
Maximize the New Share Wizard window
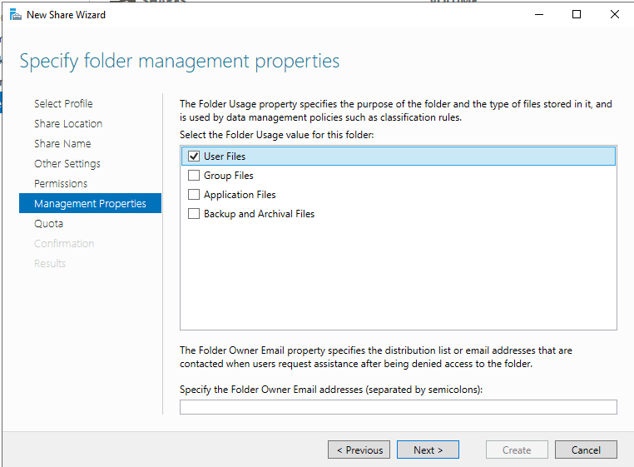pyautogui.click(x=577, y=14)
